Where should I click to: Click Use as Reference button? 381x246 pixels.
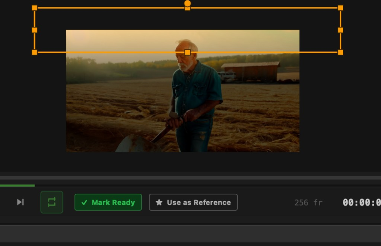coord(193,202)
